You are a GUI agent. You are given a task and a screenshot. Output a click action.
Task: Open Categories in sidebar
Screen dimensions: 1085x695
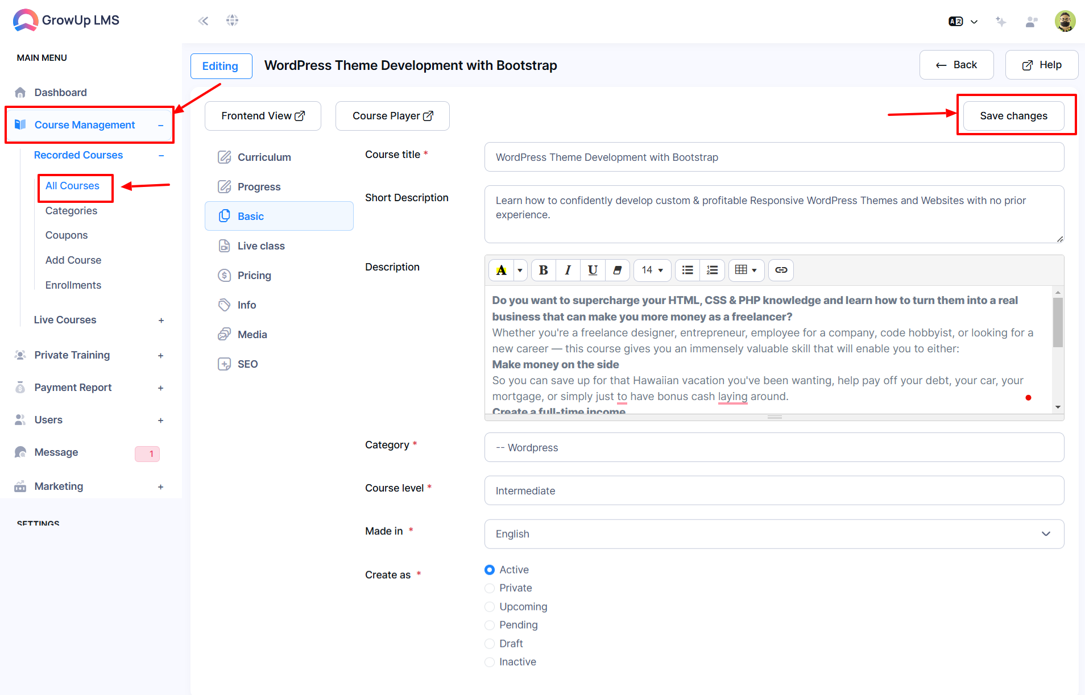(71, 211)
